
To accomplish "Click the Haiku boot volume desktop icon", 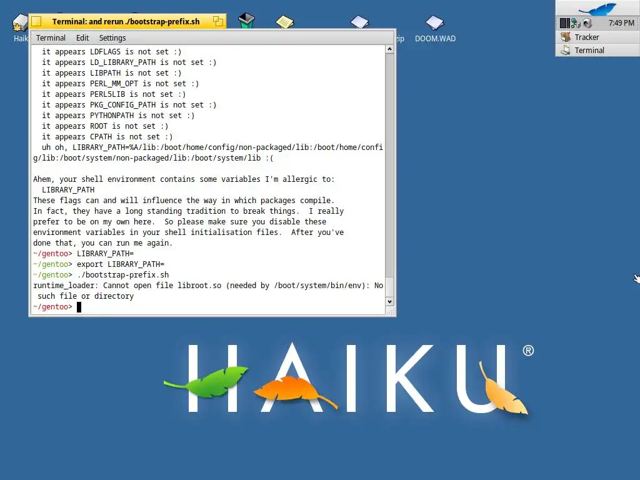I will 19,22.
